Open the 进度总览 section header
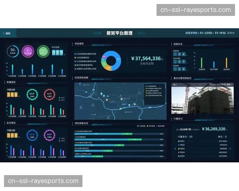The image size is (239, 191). tap(178, 44)
